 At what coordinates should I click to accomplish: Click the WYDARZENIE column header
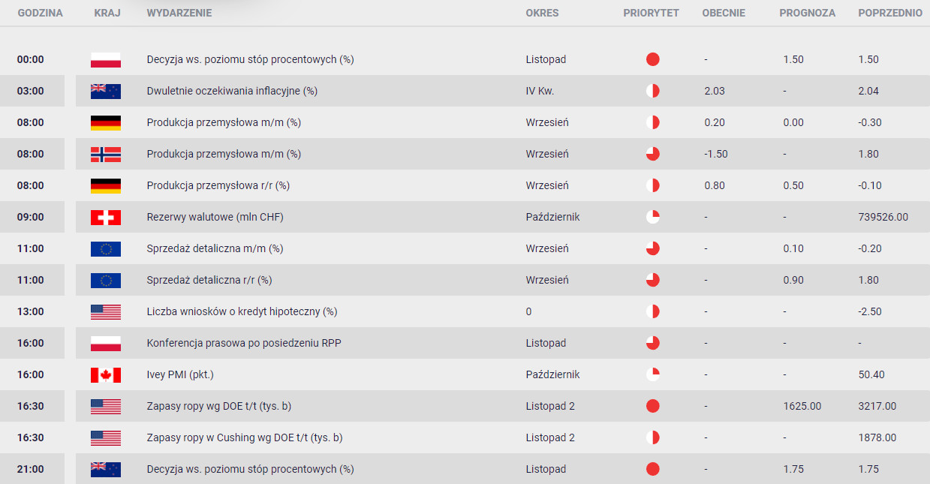coord(179,14)
